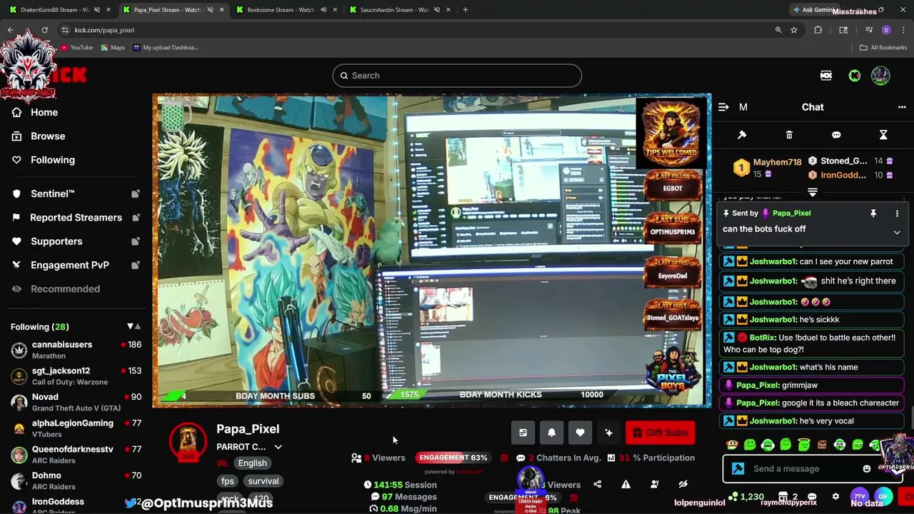This screenshot has width=914, height=514.
Task: Click the hourglass icon in chat toolbar
Action: [x=883, y=135]
